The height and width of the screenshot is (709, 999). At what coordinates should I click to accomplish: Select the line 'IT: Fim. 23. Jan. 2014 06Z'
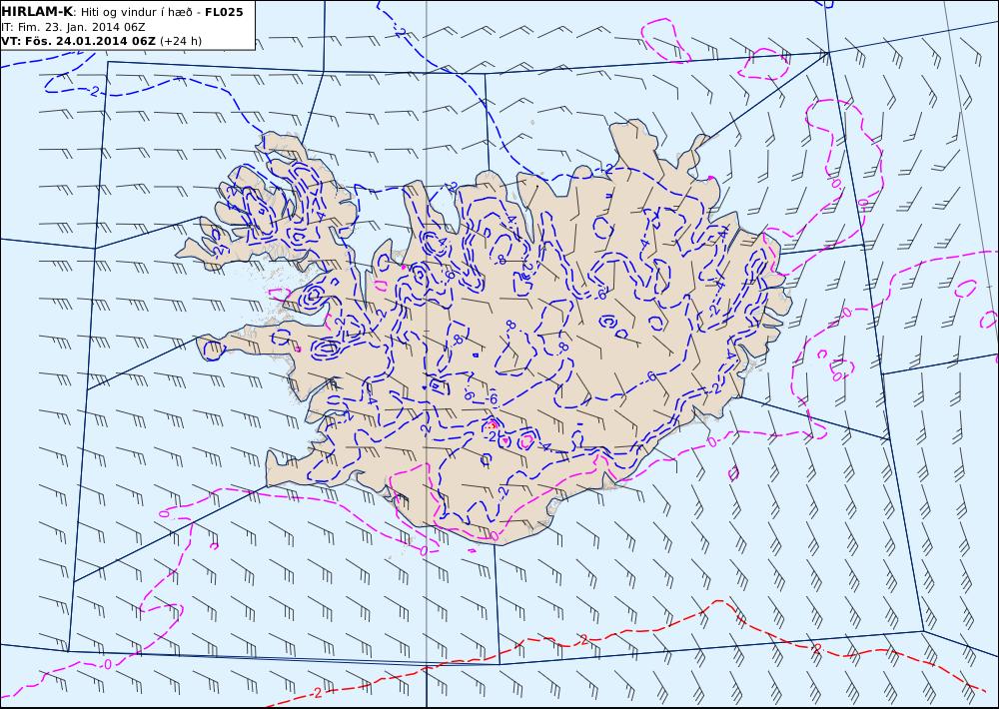coord(74,27)
